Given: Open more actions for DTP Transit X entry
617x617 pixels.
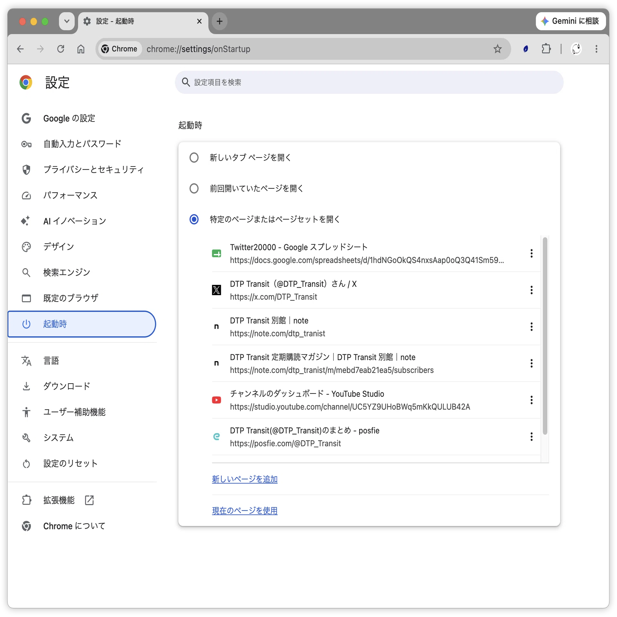Looking at the screenshot, I should tap(531, 290).
